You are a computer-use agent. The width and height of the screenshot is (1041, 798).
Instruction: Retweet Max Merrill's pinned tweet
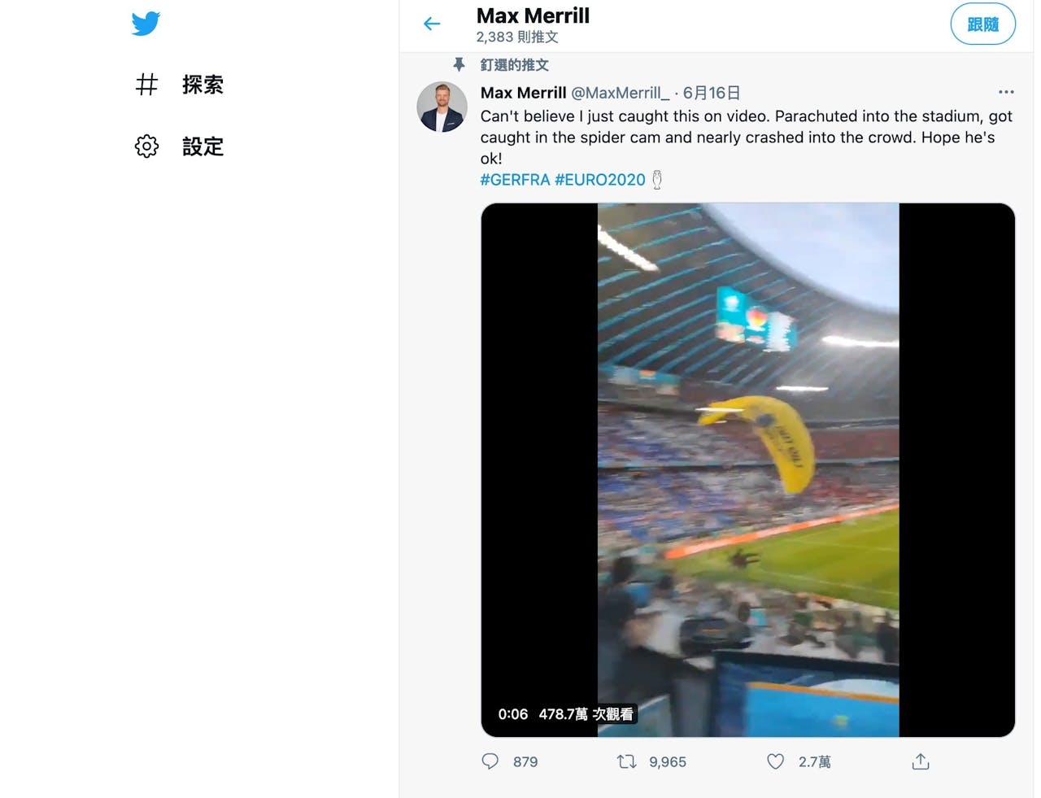(626, 761)
